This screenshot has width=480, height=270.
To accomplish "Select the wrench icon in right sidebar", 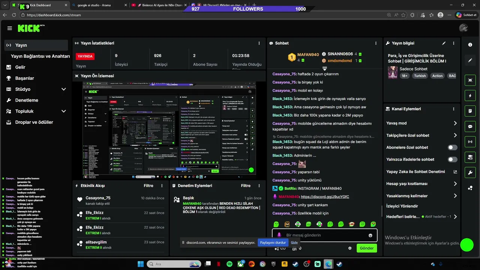I will [x=470, y=172].
